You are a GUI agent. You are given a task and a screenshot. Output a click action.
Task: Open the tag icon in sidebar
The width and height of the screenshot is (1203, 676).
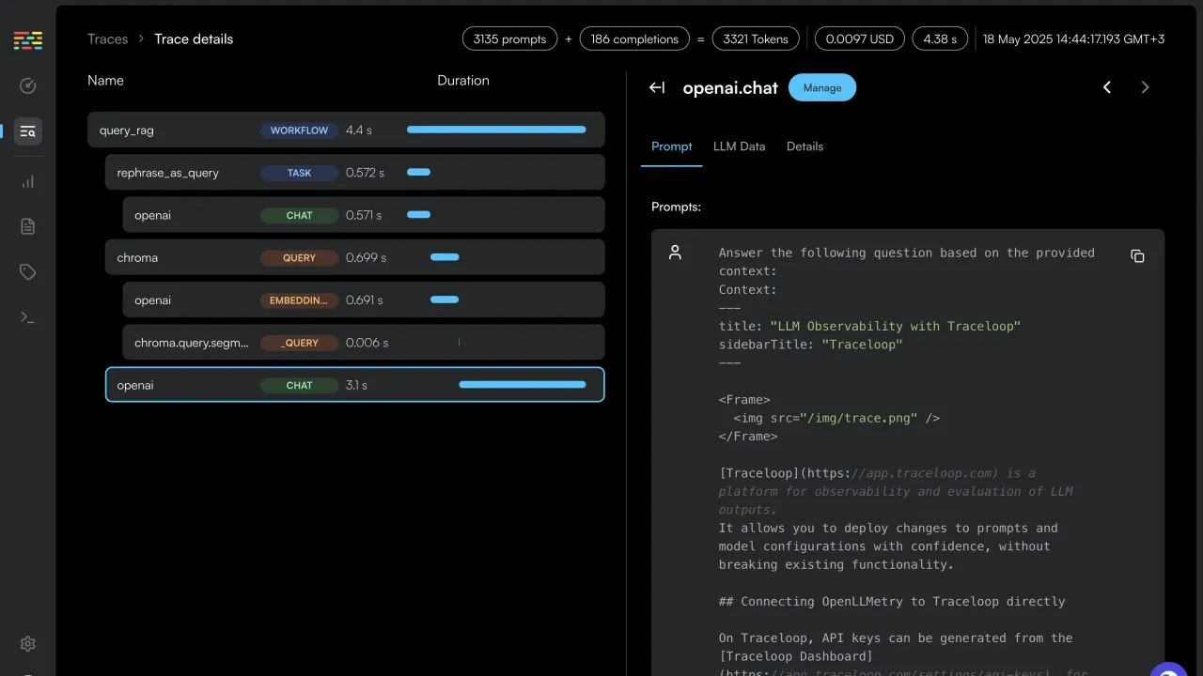click(x=28, y=272)
